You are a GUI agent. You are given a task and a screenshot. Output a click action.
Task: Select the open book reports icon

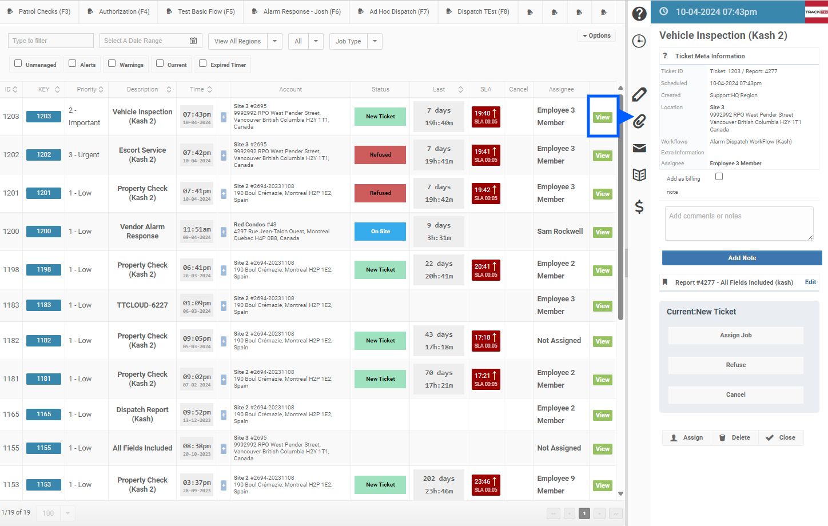tap(639, 176)
